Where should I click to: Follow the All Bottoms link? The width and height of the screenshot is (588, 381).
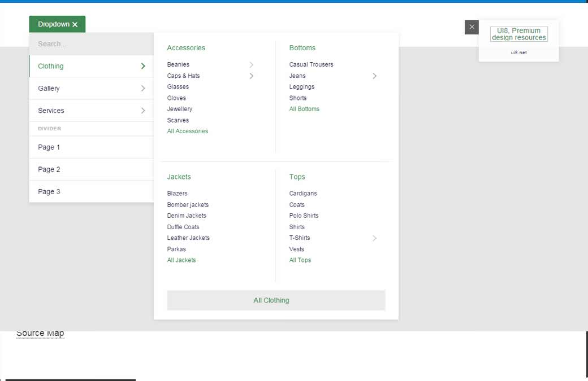coord(304,109)
